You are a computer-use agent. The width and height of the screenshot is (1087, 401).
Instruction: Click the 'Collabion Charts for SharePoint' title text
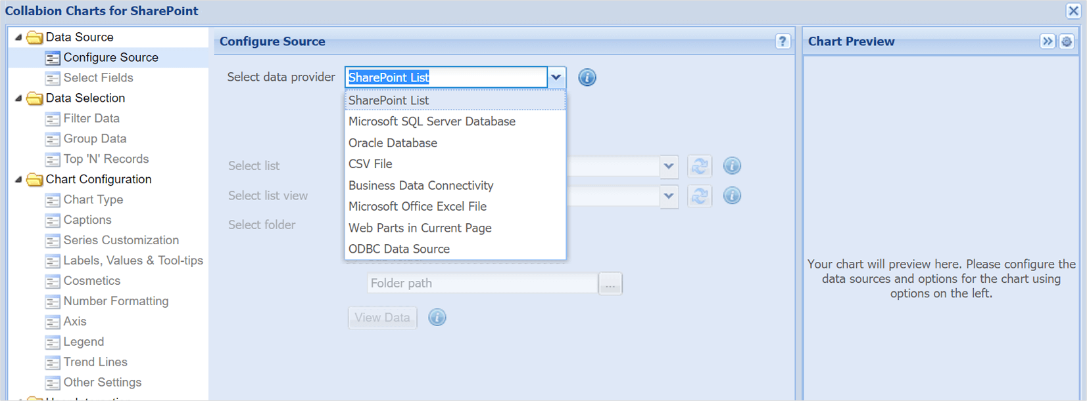click(x=101, y=11)
